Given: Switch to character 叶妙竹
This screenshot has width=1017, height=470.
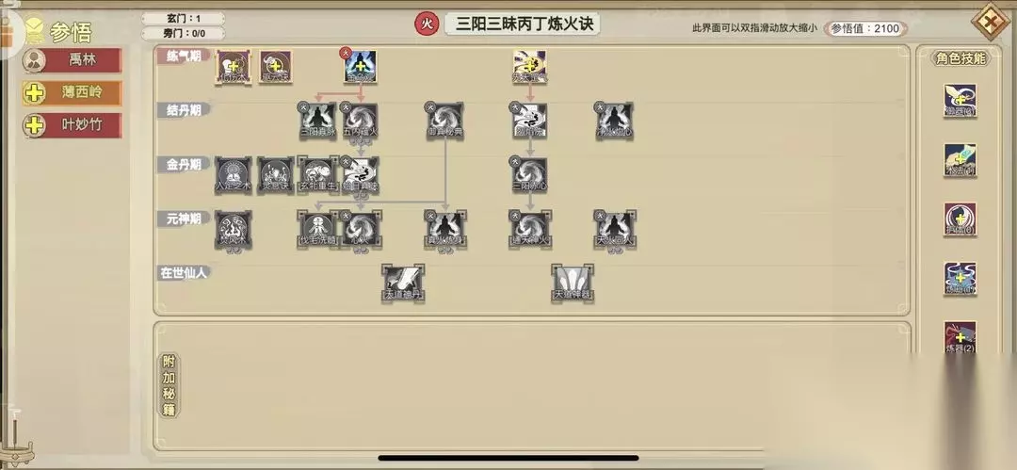Looking at the screenshot, I should click(72, 125).
